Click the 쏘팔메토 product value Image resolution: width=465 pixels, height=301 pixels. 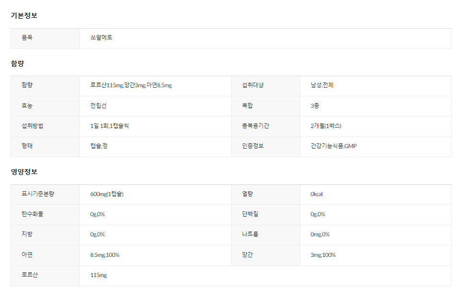pos(101,37)
